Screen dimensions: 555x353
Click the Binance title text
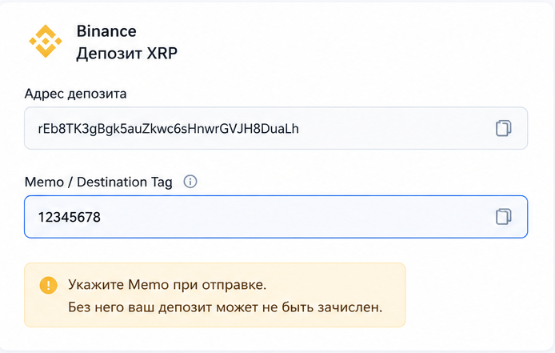pyautogui.click(x=106, y=31)
